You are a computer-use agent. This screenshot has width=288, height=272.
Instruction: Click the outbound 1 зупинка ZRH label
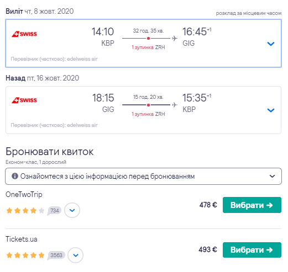tap(148, 47)
